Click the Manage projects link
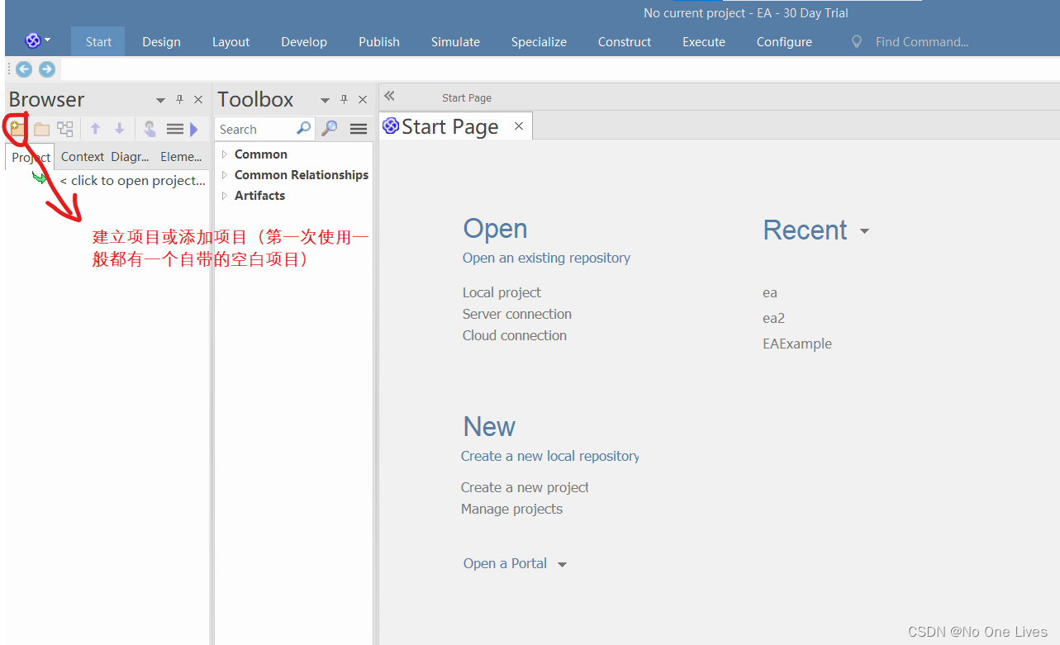This screenshot has width=1060, height=645. (x=511, y=509)
